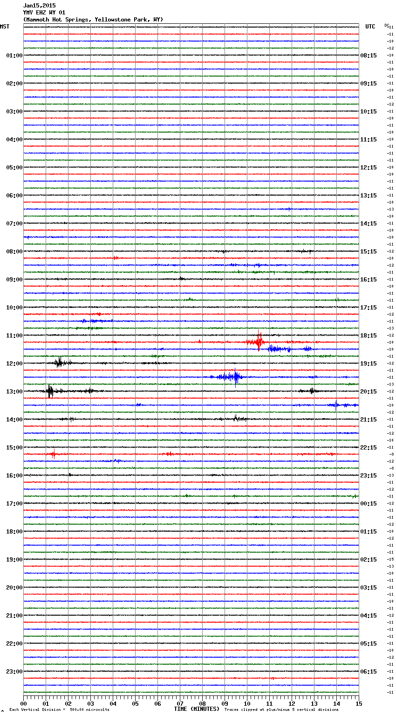Image resolution: width=396 pixels, height=716 pixels.
Task: Click the traces clipped footnote text
Action: click(281, 709)
